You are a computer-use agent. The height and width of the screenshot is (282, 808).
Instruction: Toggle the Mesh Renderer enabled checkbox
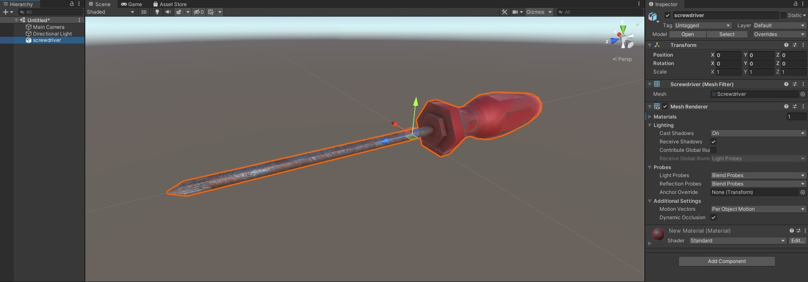point(665,106)
